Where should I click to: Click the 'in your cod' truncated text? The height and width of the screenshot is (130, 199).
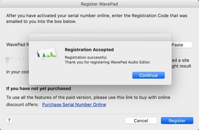coord(17,72)
